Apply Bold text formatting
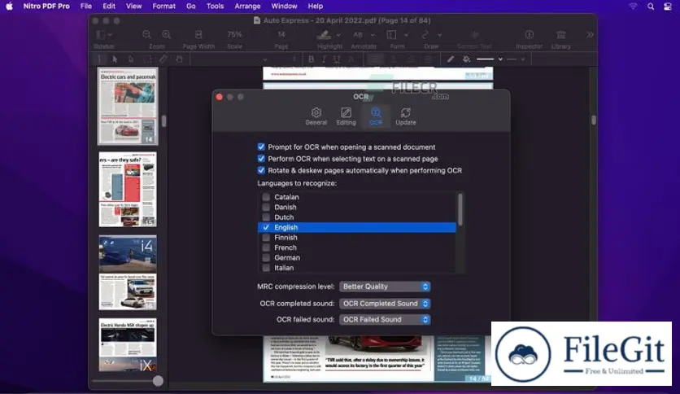The width and height of the screenshot is (680, 394). 311,59
